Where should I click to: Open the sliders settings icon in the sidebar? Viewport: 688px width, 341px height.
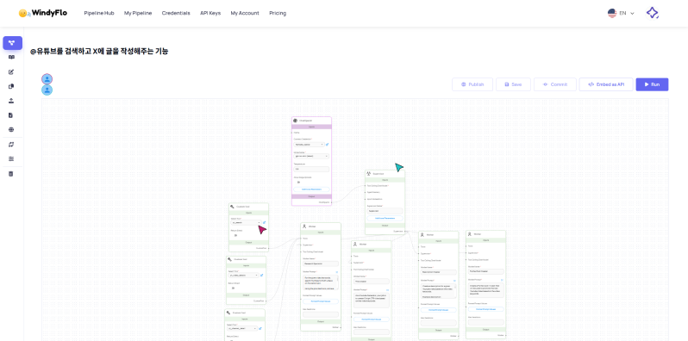pyautogui.click(x=11, y=158)
